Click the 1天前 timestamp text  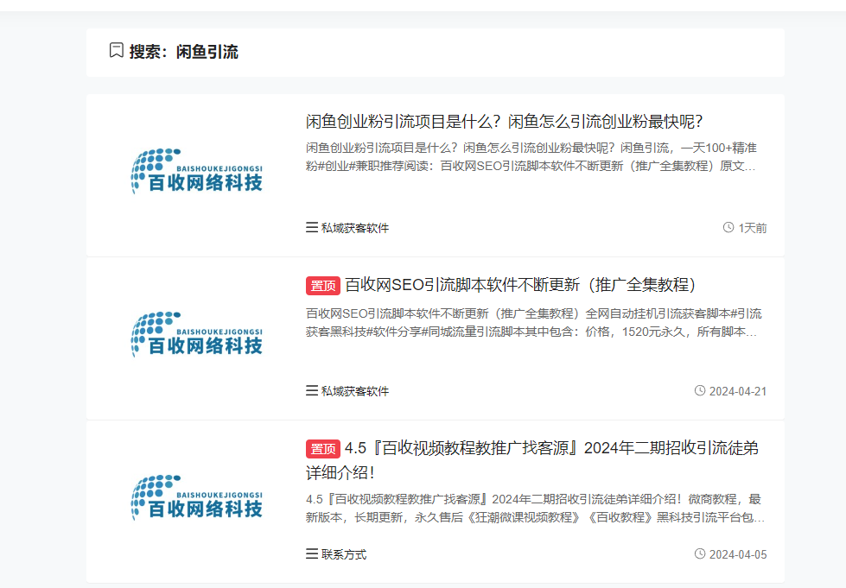(x=753, y=228)
